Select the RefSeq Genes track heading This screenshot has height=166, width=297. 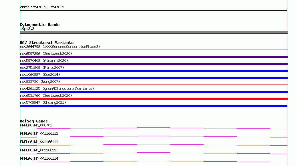(x=34, y=121)
